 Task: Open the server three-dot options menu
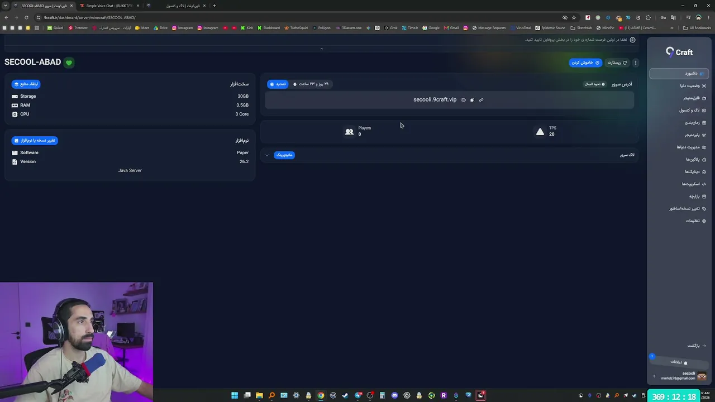coord(635,63)
